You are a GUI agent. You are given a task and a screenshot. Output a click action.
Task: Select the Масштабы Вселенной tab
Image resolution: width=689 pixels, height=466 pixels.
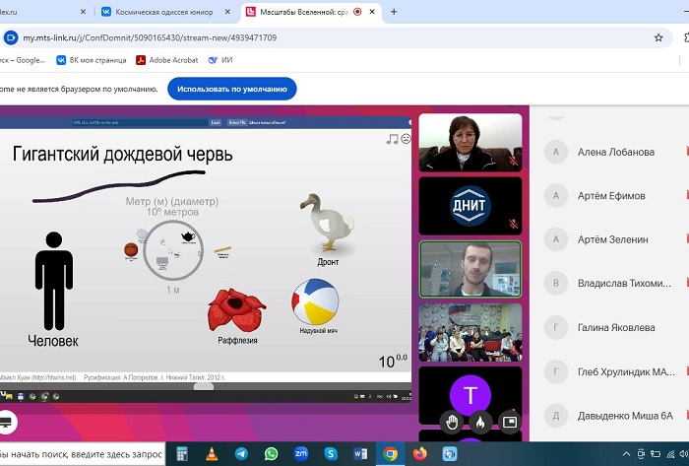click(x=305, y=12)
